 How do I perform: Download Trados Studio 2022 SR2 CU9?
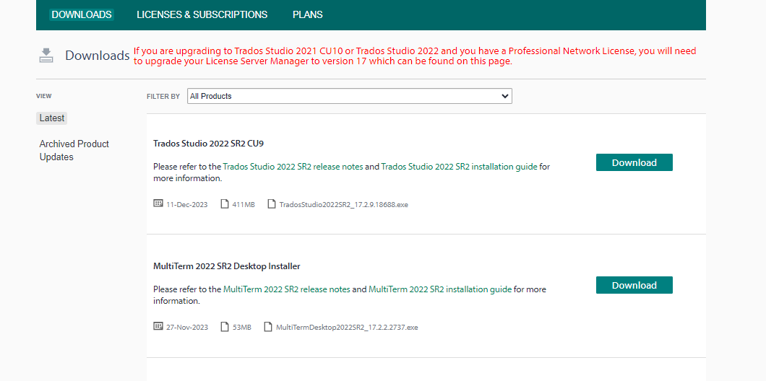[634, 162]
